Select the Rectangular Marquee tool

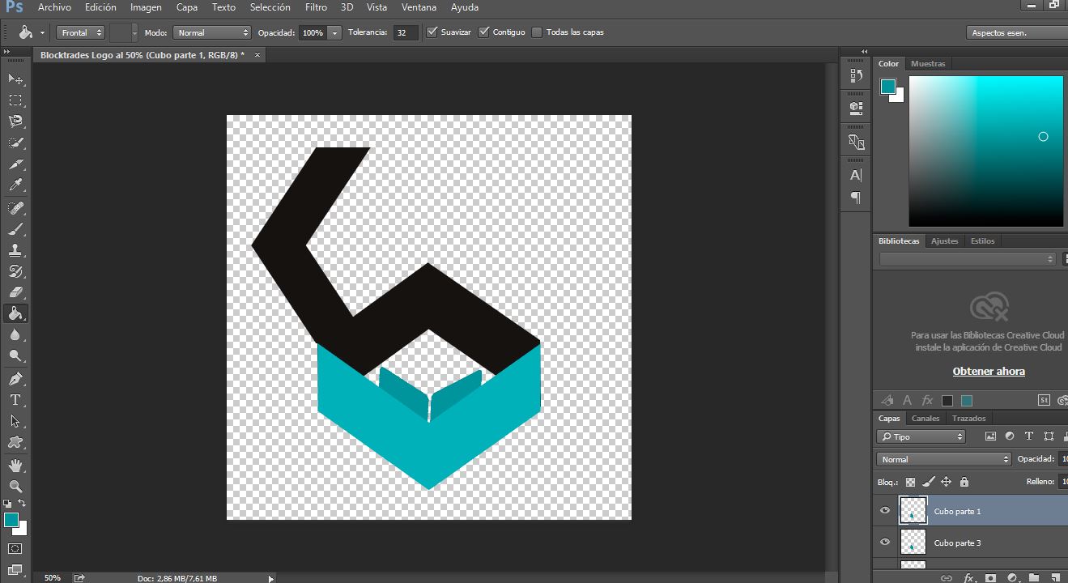[x=15, y=100]
